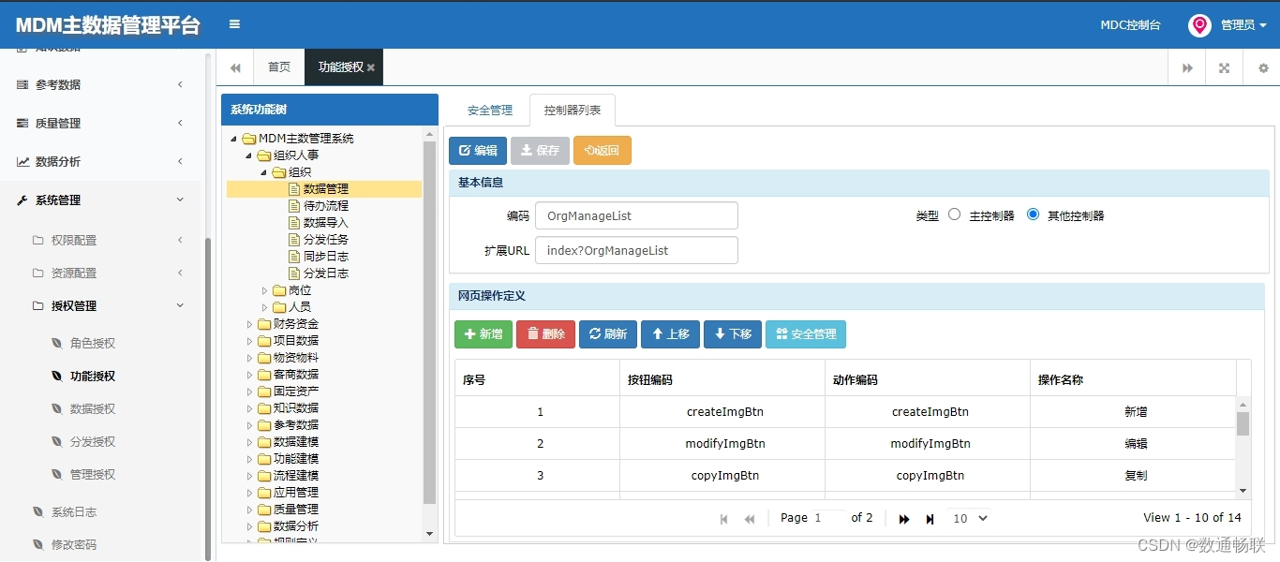
Task: Open the 管理员 user dropdown
Action: pyautogui.click(x=1243, y=25)
